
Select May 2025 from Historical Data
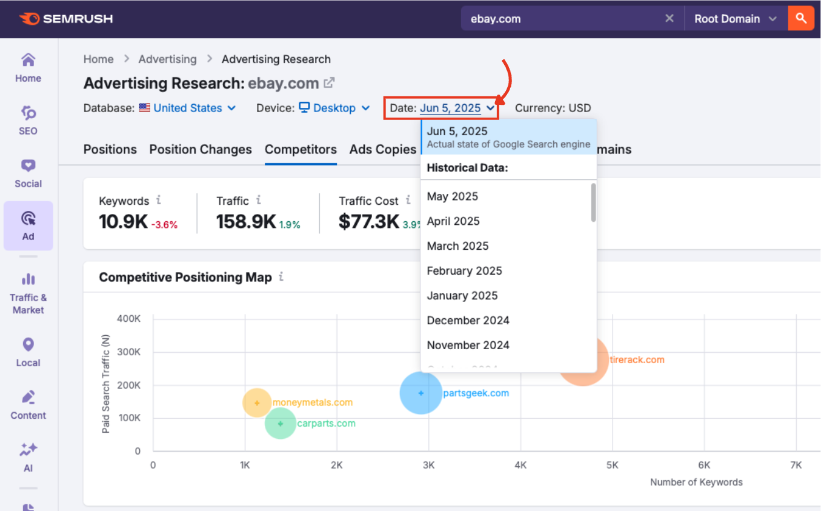452,196
